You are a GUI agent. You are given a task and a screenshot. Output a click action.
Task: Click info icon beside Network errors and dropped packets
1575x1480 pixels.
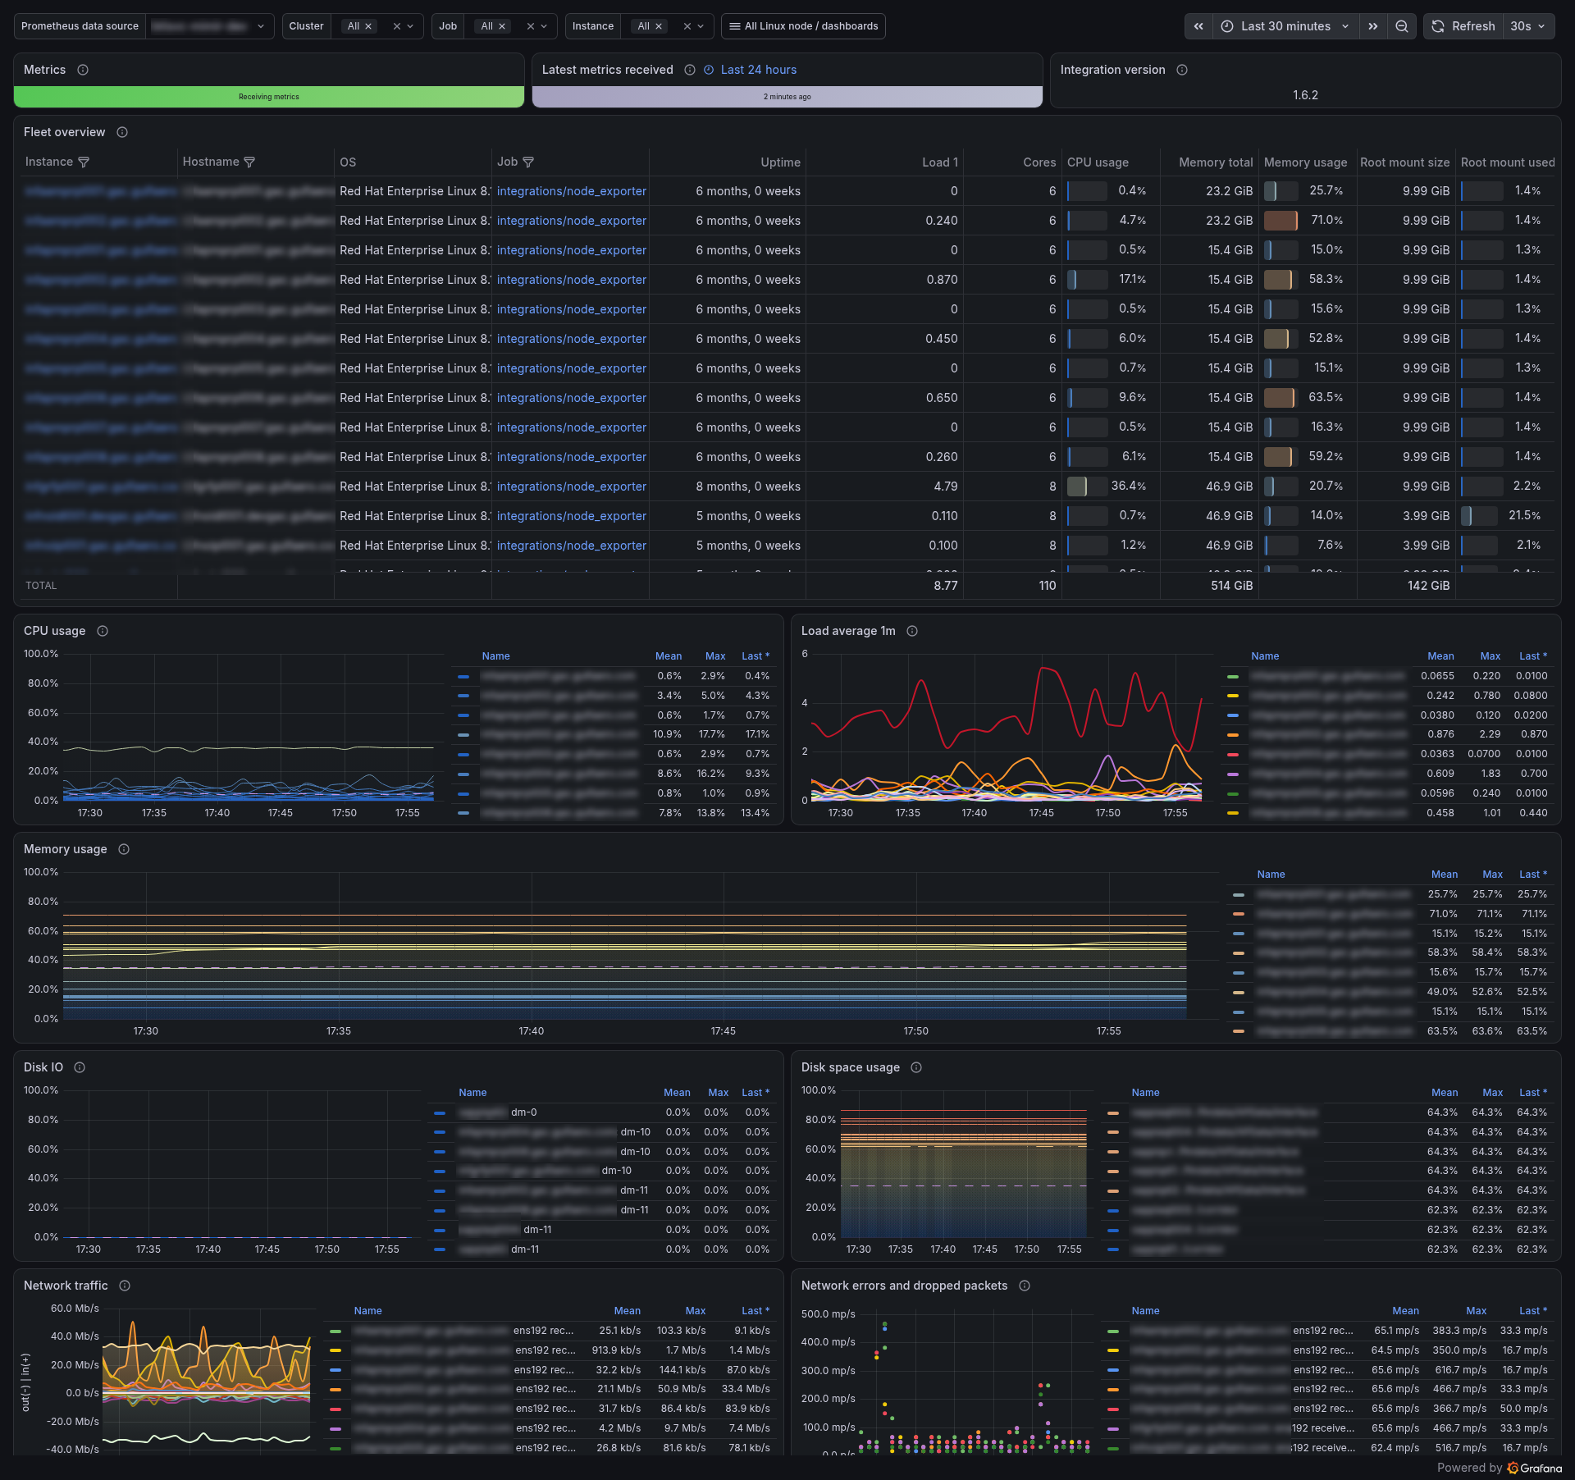pyautogui.click(x=1025, y=1286)
